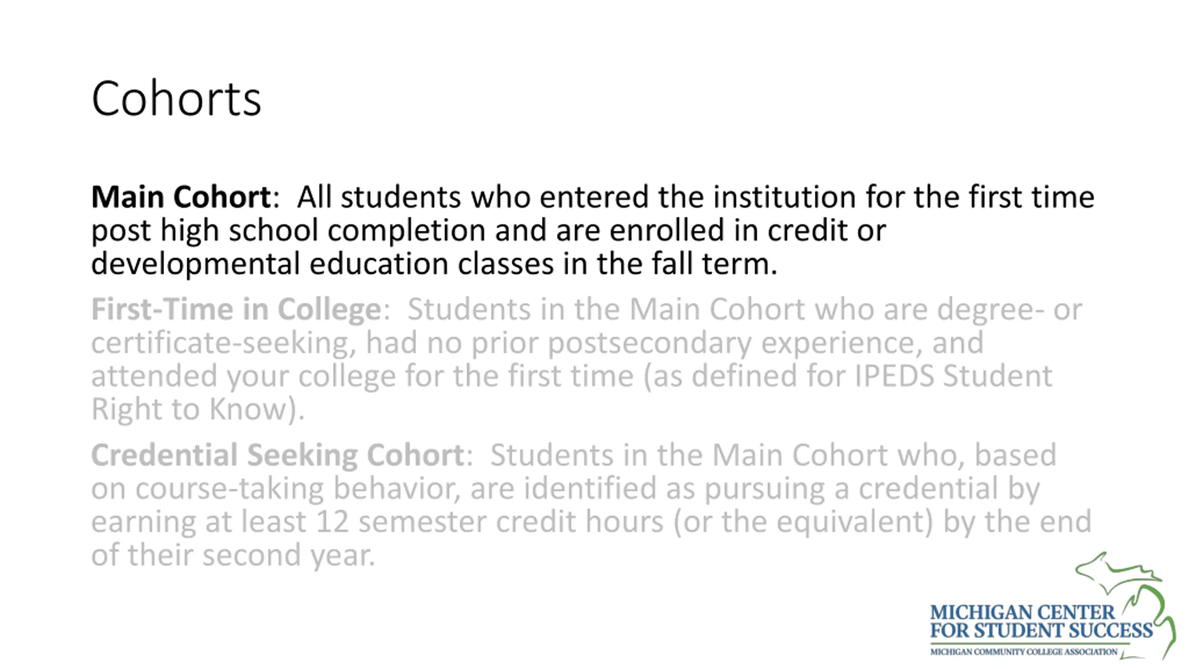Viewport: 1189px width, 669px height.
Task: Click the word 'certificate-seeking' in the second paragraph
Action: (219, 343)
